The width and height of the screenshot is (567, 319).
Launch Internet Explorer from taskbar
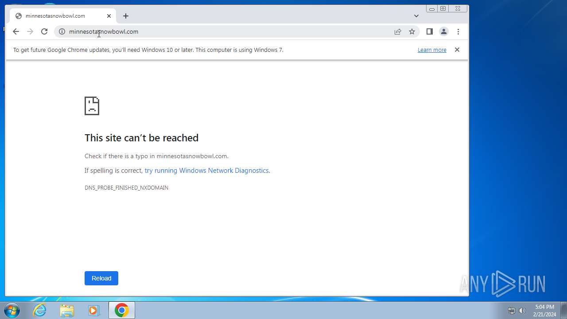(x=40, y=311)
